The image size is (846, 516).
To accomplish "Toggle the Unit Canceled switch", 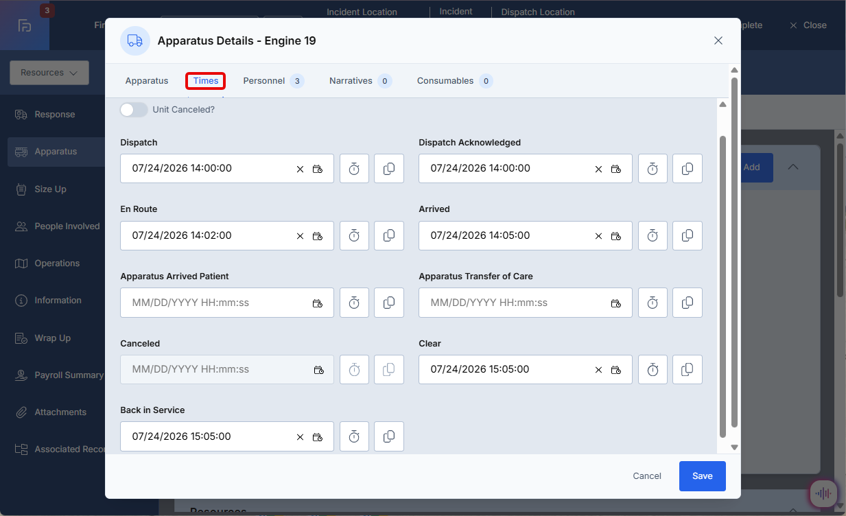I will [134, 110].
